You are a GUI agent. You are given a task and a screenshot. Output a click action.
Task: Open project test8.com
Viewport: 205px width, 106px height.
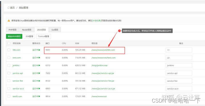pyautogui.click(x=17, y=96)
